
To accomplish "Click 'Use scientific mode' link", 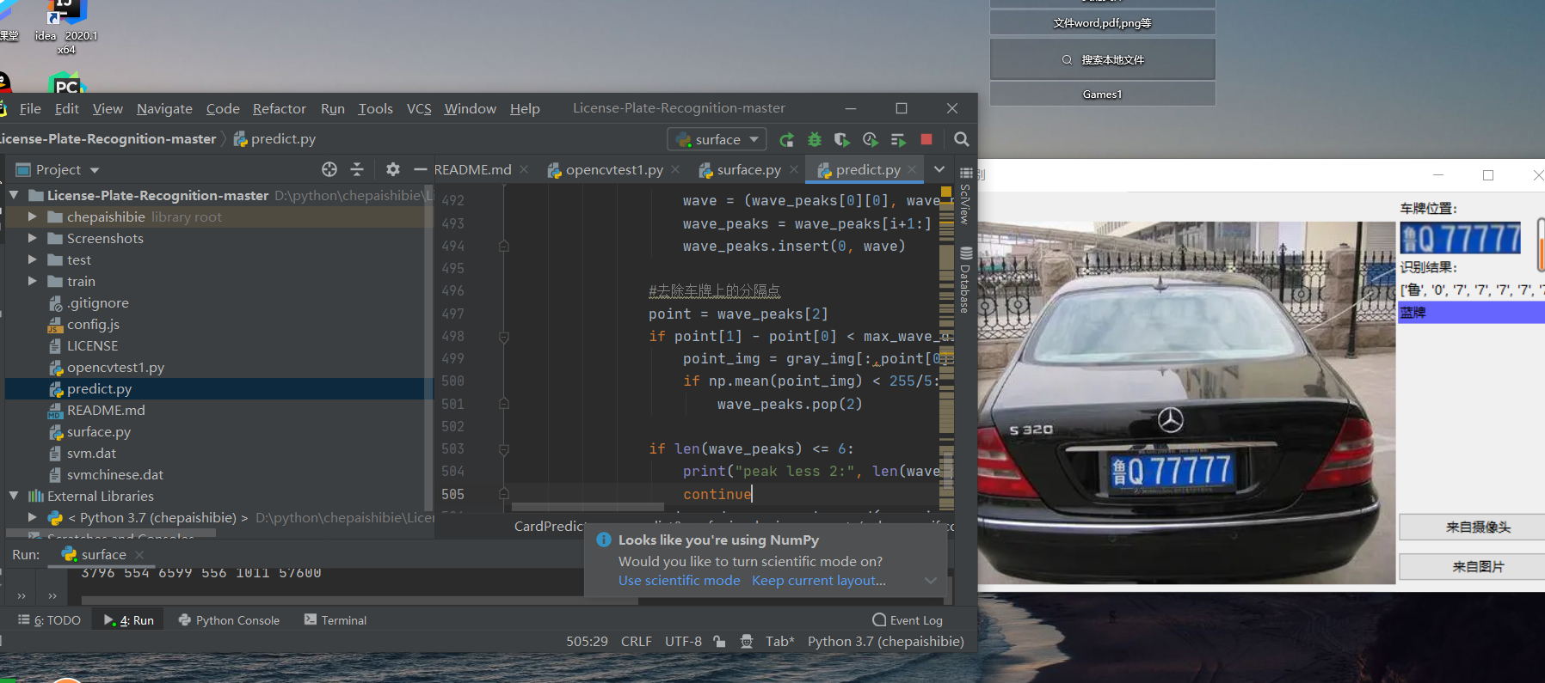I will [679, 581].
